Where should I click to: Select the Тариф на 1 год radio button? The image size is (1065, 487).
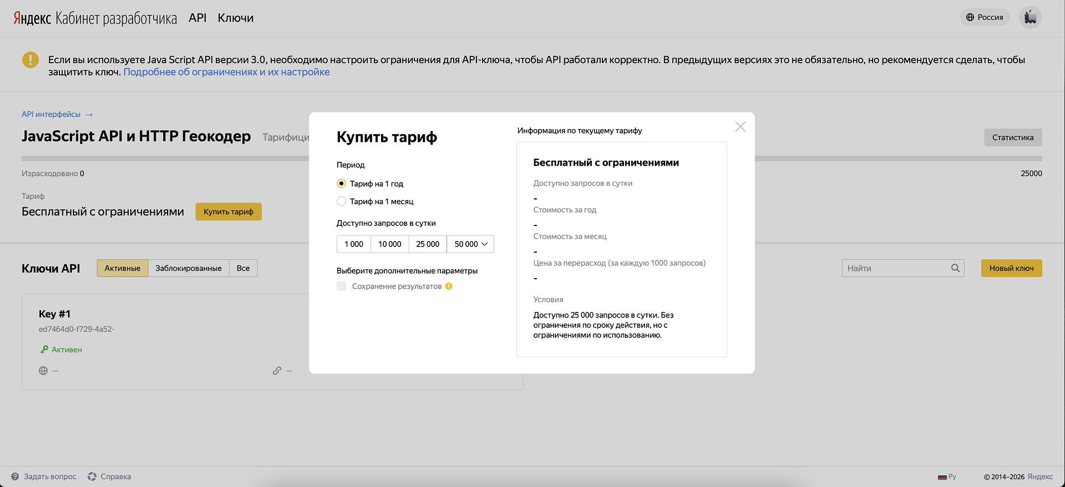341,183
